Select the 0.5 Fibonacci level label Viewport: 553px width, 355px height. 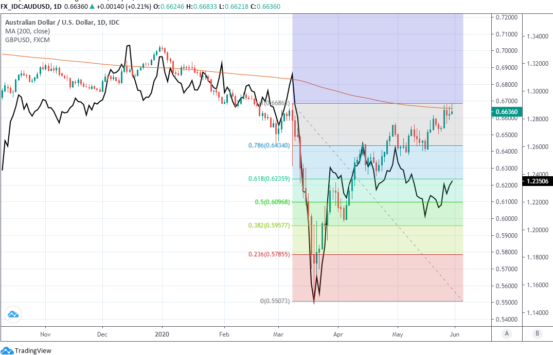click(273, 202)
